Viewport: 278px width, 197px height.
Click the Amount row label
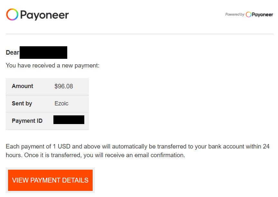click(22, 86)
